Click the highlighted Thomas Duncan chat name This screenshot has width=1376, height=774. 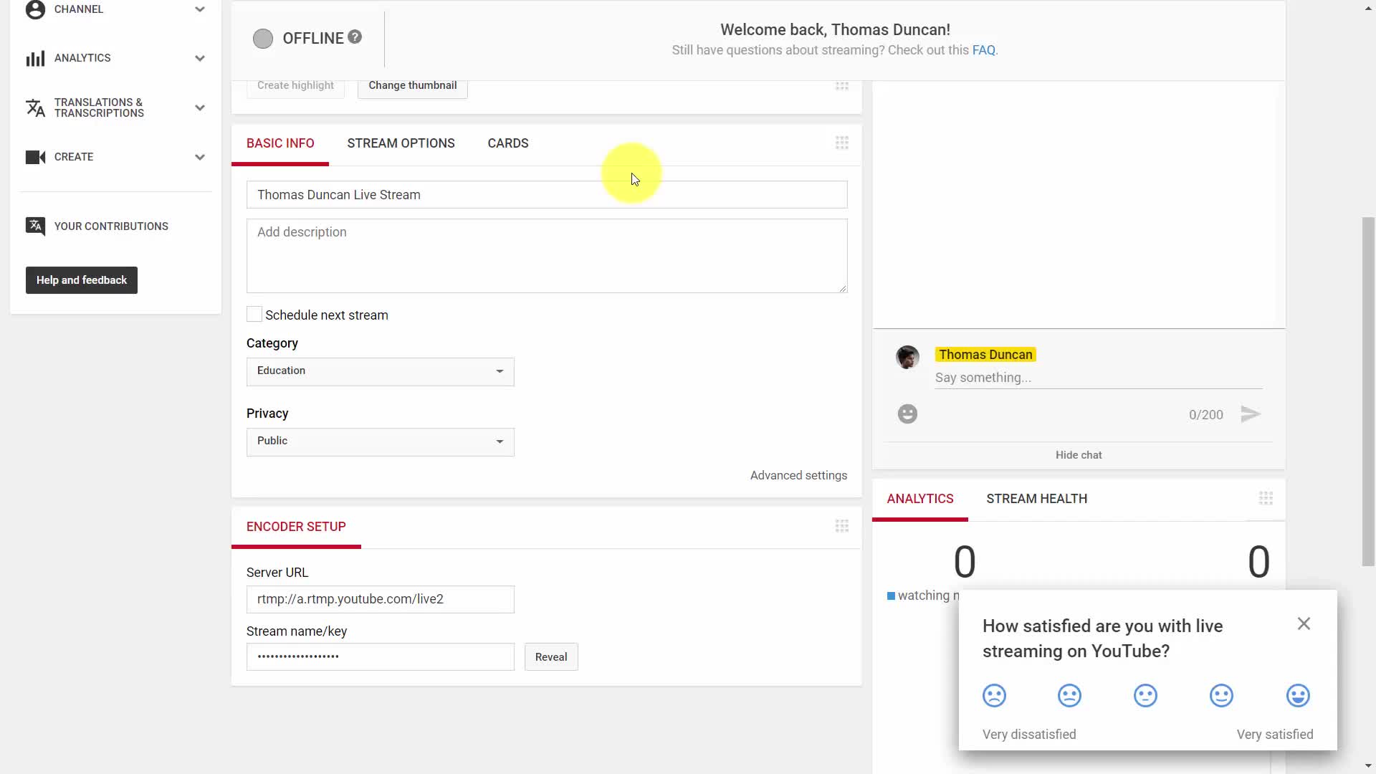coord(985,355)
